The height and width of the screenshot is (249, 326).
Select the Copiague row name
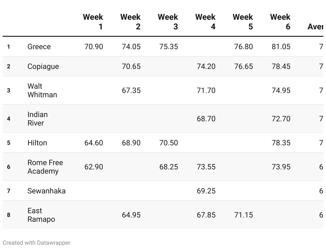click(x=43, y=67)
